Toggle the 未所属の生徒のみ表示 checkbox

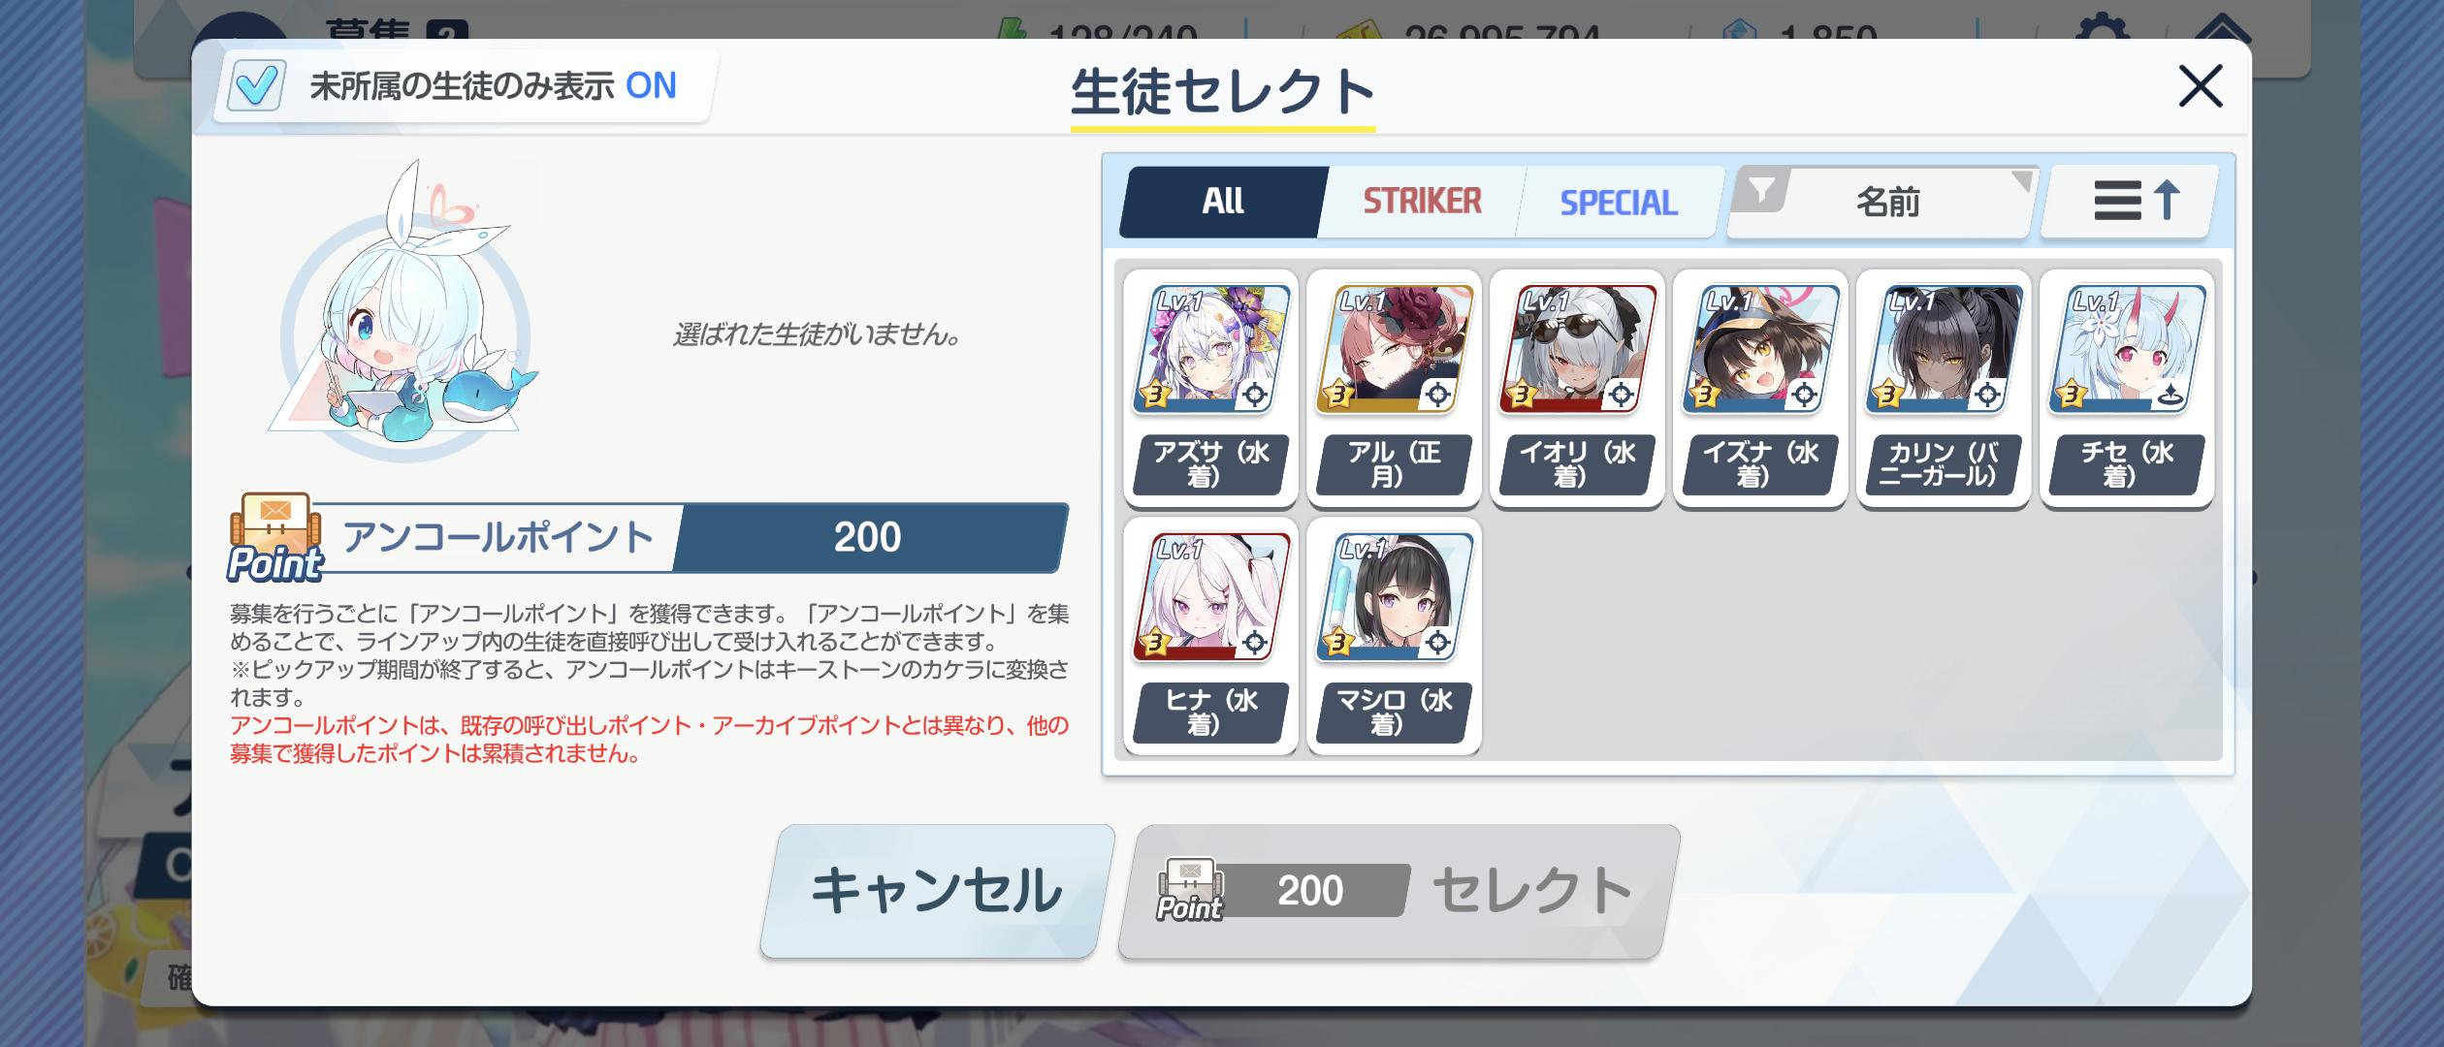pos(256,86)
